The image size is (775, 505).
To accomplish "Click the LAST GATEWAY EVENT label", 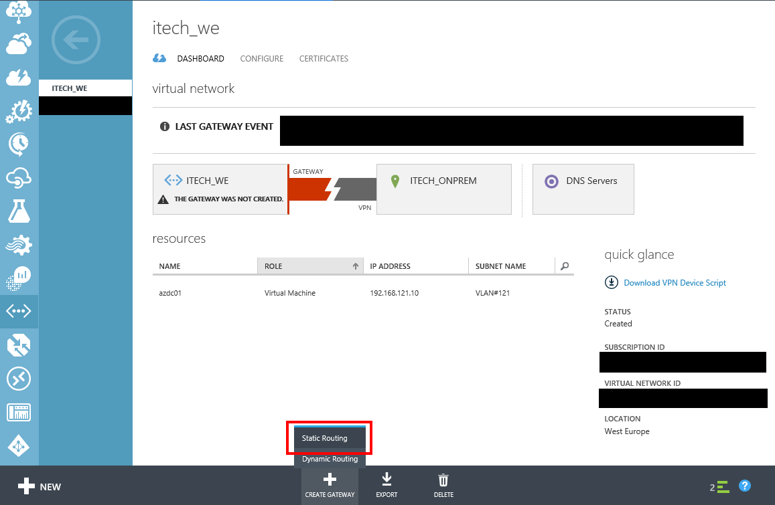I will coord(224,126).
